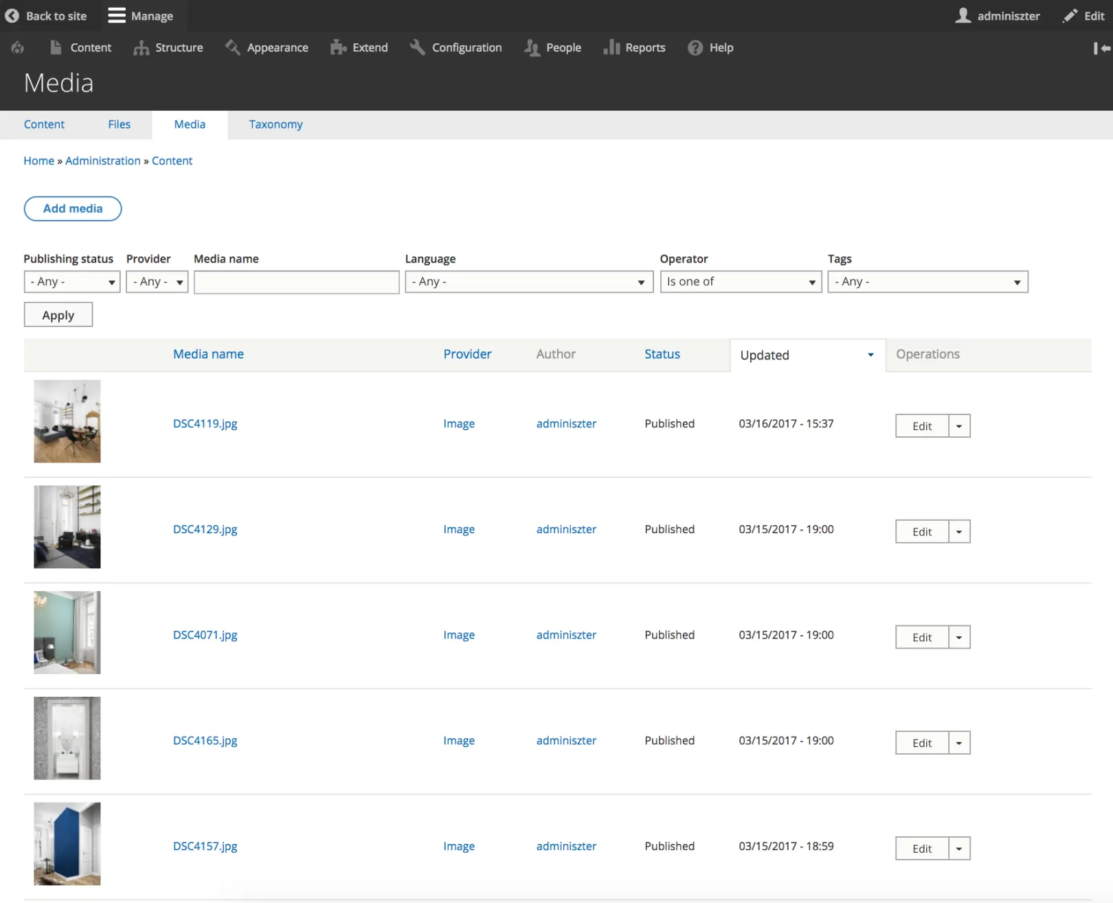Screen dimensions: 1113x903
Task: Open the DSC4165.jpg media link
Action: pyautogui.click(x=205, y=741)
